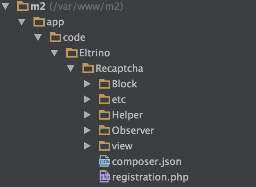Click the etc folder icon
The image size is (256, 187).
105,99
